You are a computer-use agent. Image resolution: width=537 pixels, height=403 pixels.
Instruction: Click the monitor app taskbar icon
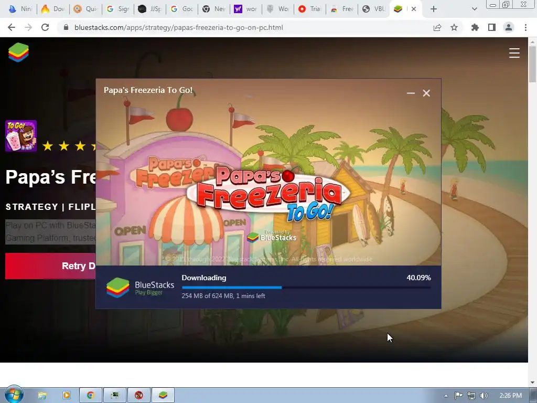coord(115,396)
